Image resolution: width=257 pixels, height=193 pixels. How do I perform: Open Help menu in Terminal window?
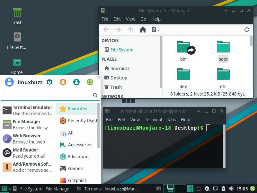pyautogui.click(x=185, y=120)
